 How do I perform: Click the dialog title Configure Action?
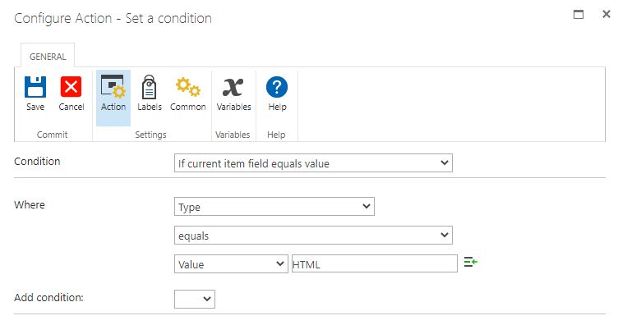coord(113,19)
